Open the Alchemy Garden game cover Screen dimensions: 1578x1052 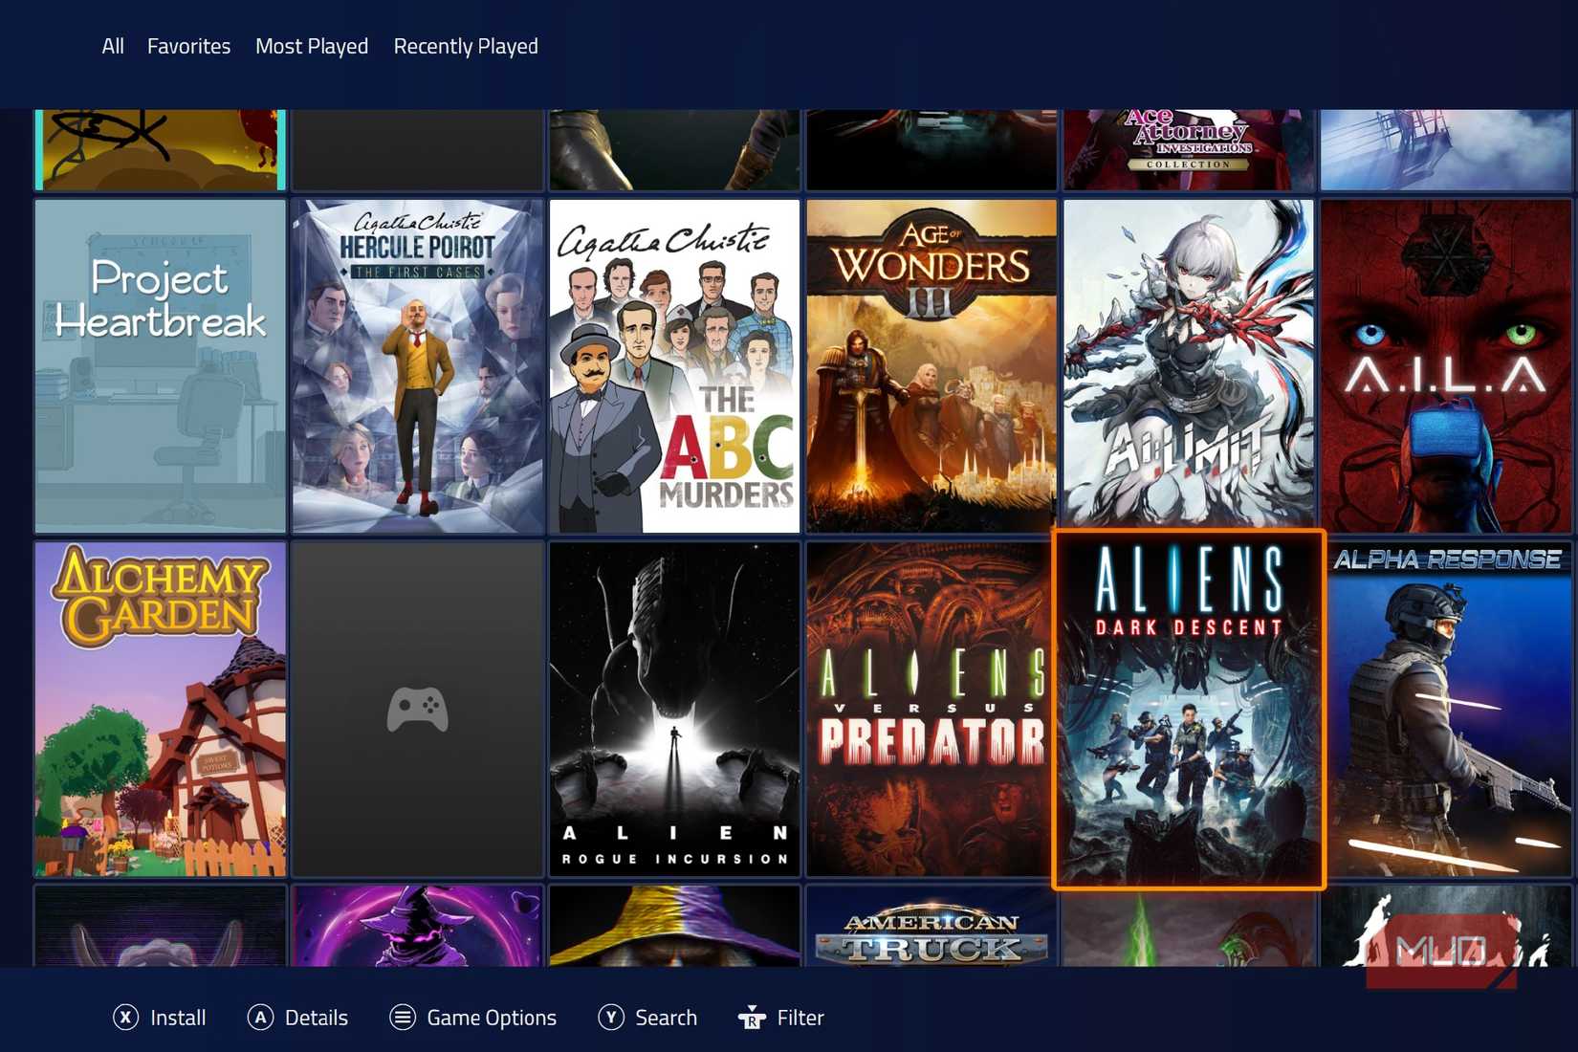[160, 708]
